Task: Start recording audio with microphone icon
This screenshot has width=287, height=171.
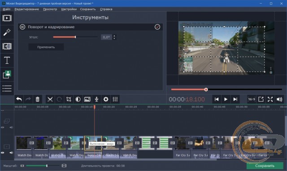Action: (97, 100)
